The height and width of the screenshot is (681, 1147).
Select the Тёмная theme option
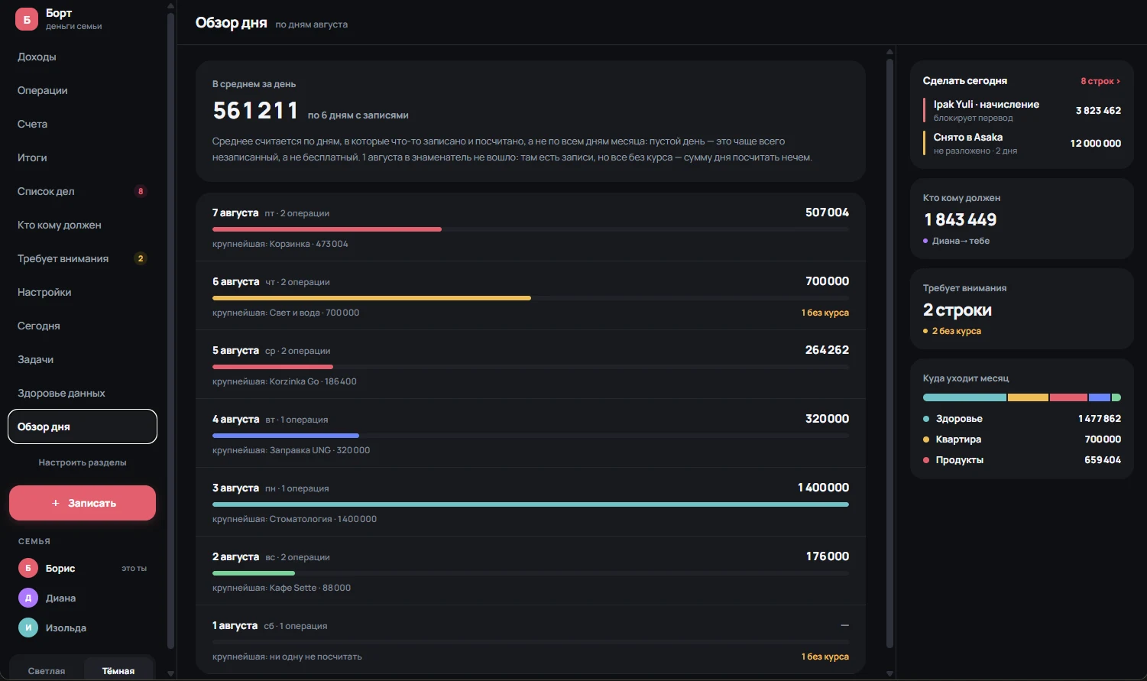(x=118, y=670)
